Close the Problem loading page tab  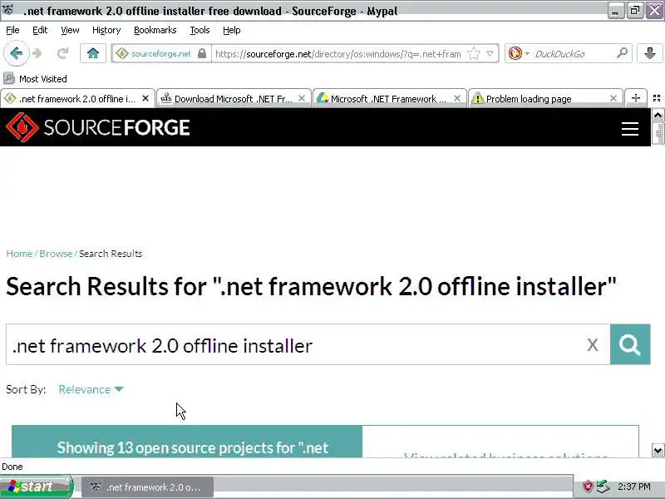613,98
